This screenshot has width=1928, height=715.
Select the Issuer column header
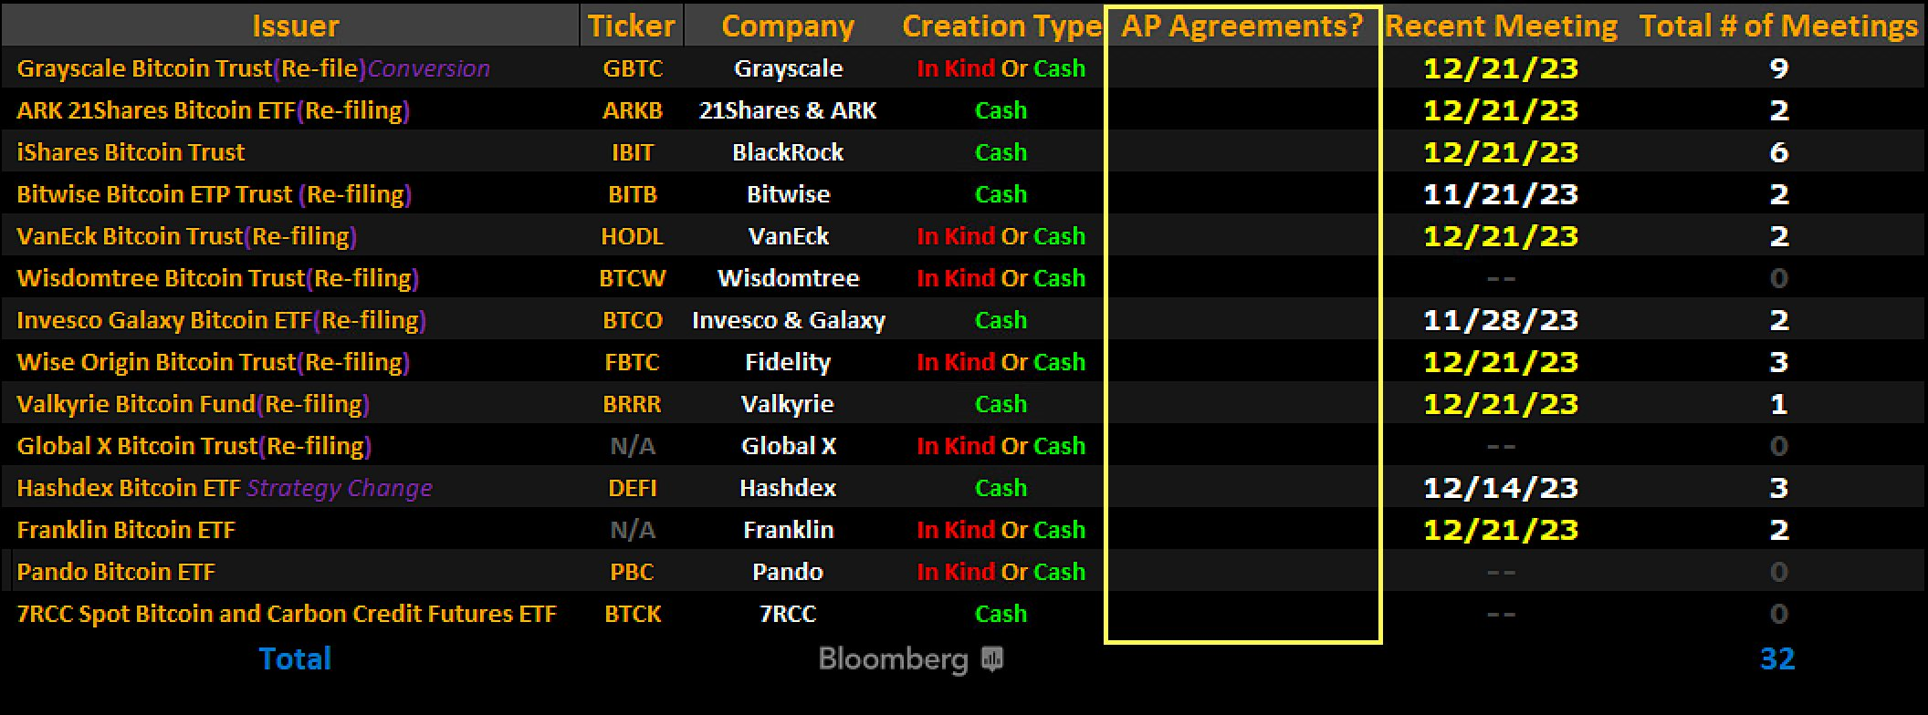click(295, 26)
